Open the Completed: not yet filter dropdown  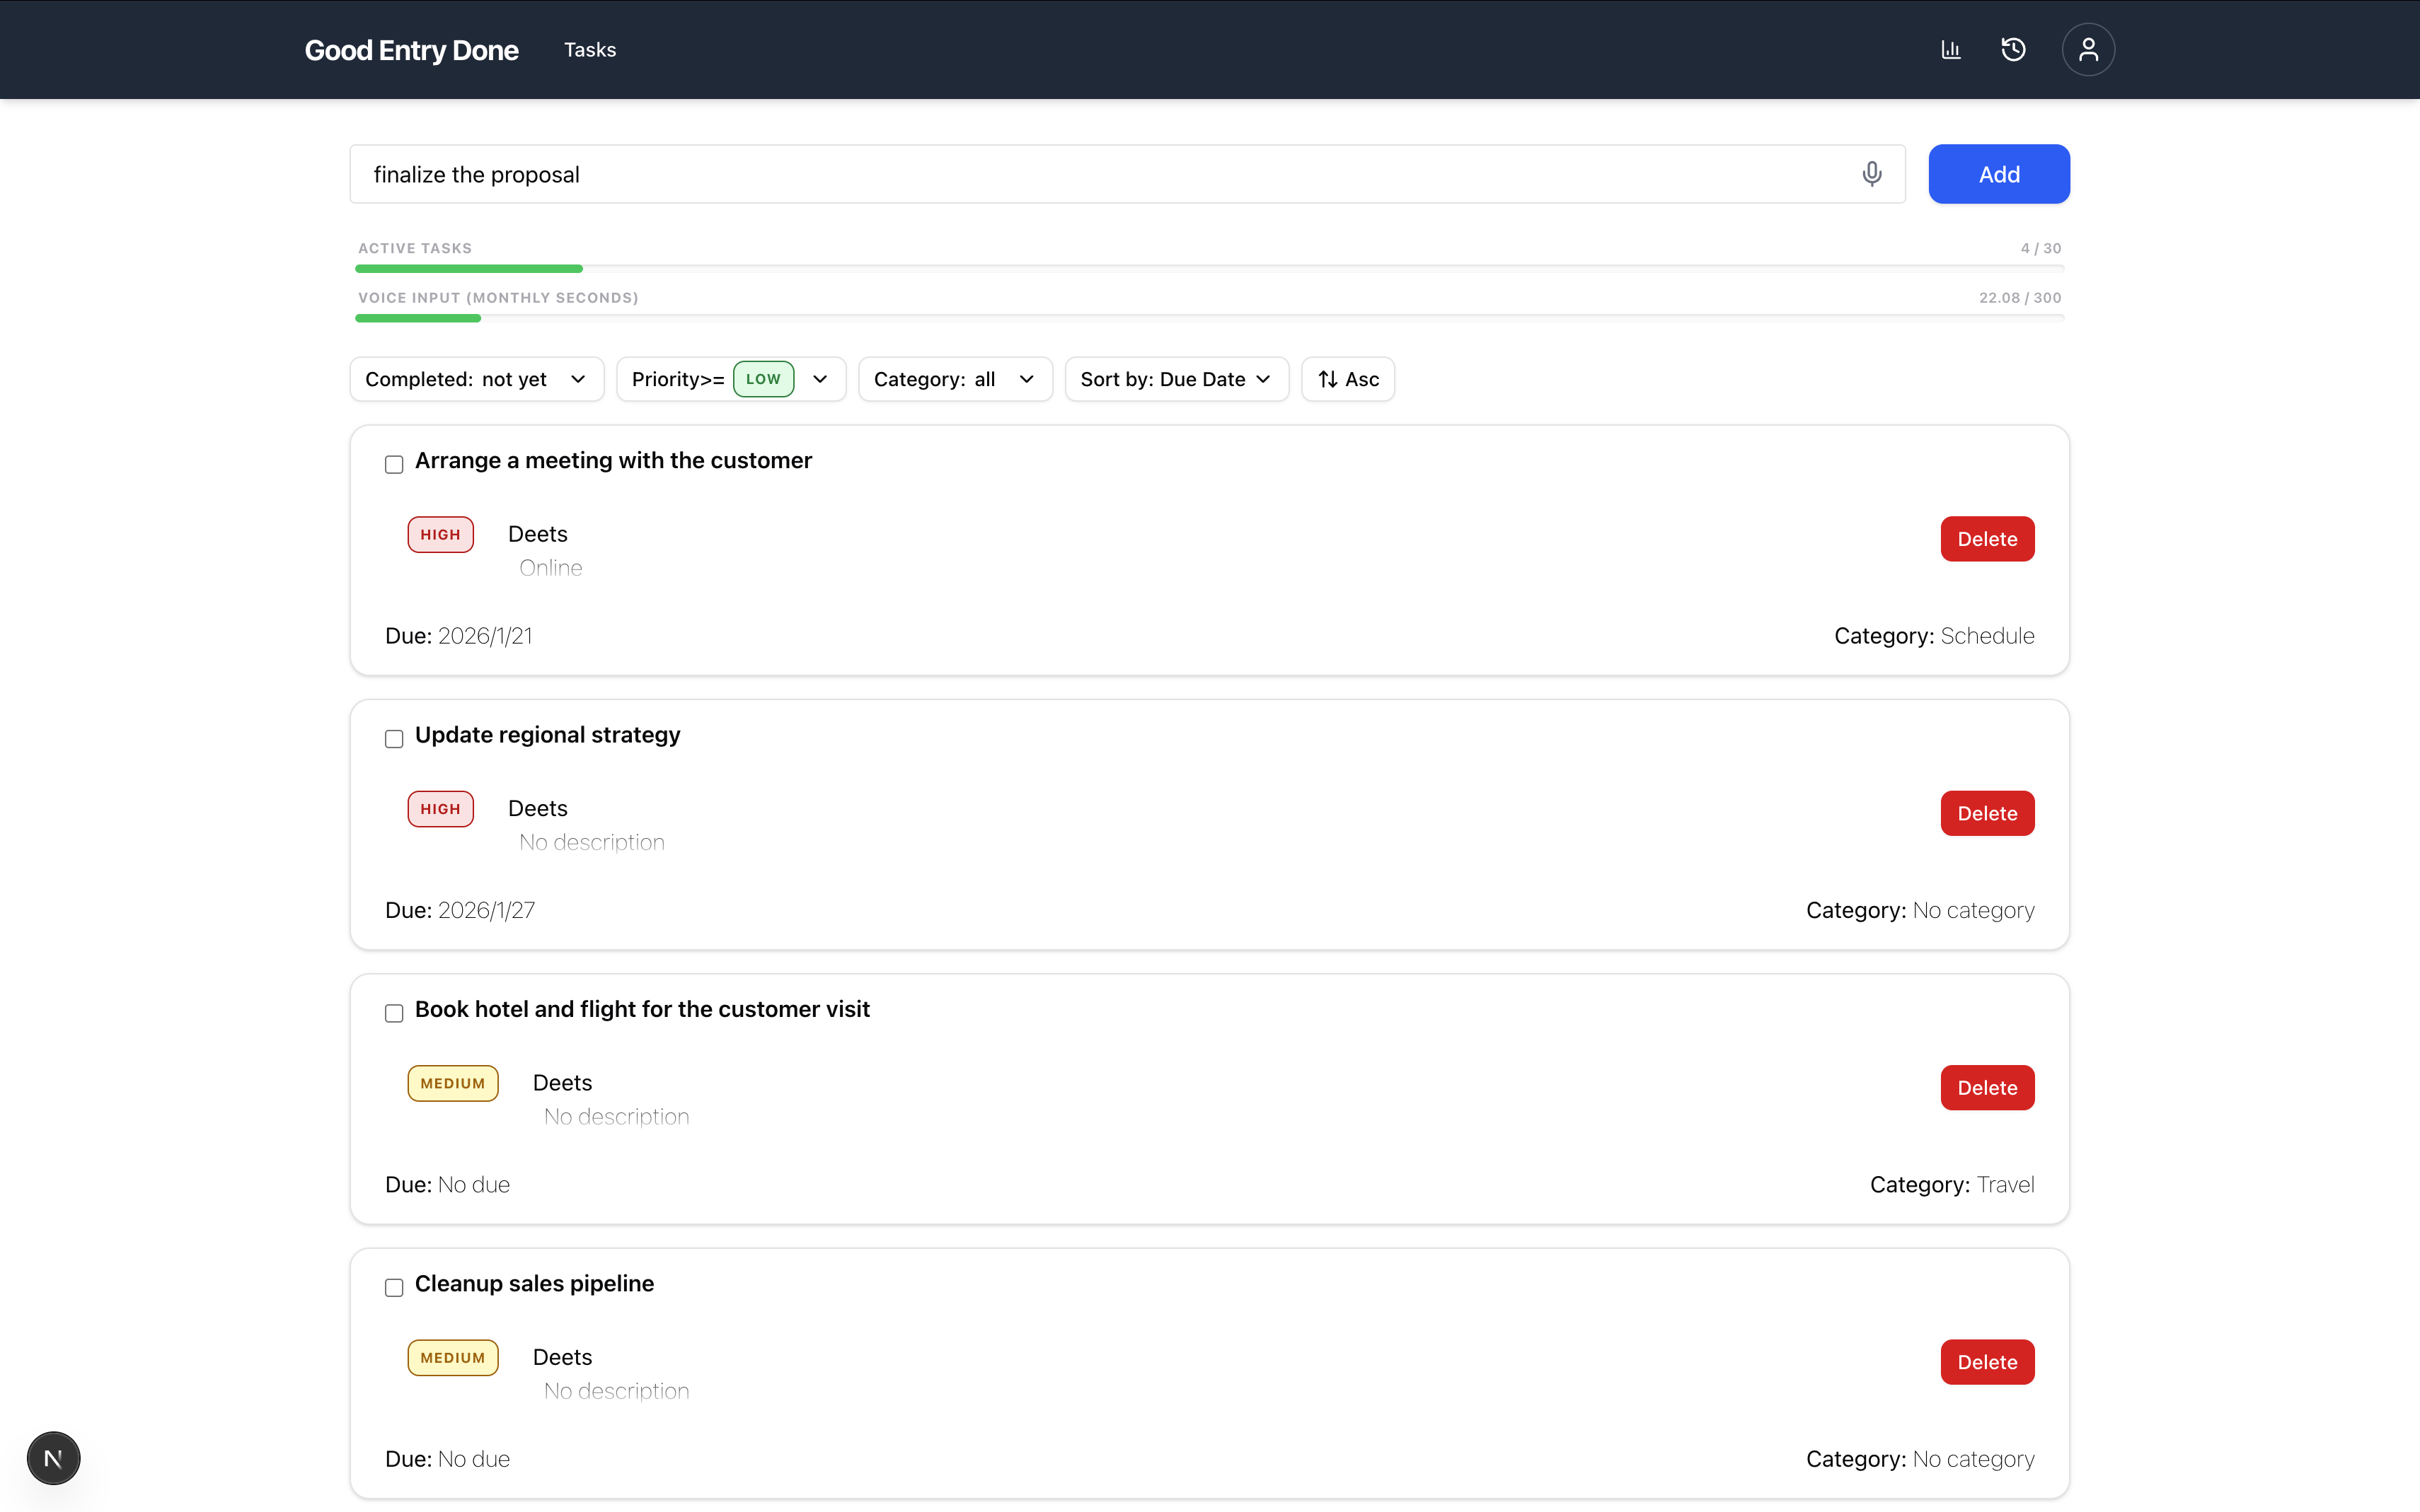pyautogui.click(x=476, y=379)
